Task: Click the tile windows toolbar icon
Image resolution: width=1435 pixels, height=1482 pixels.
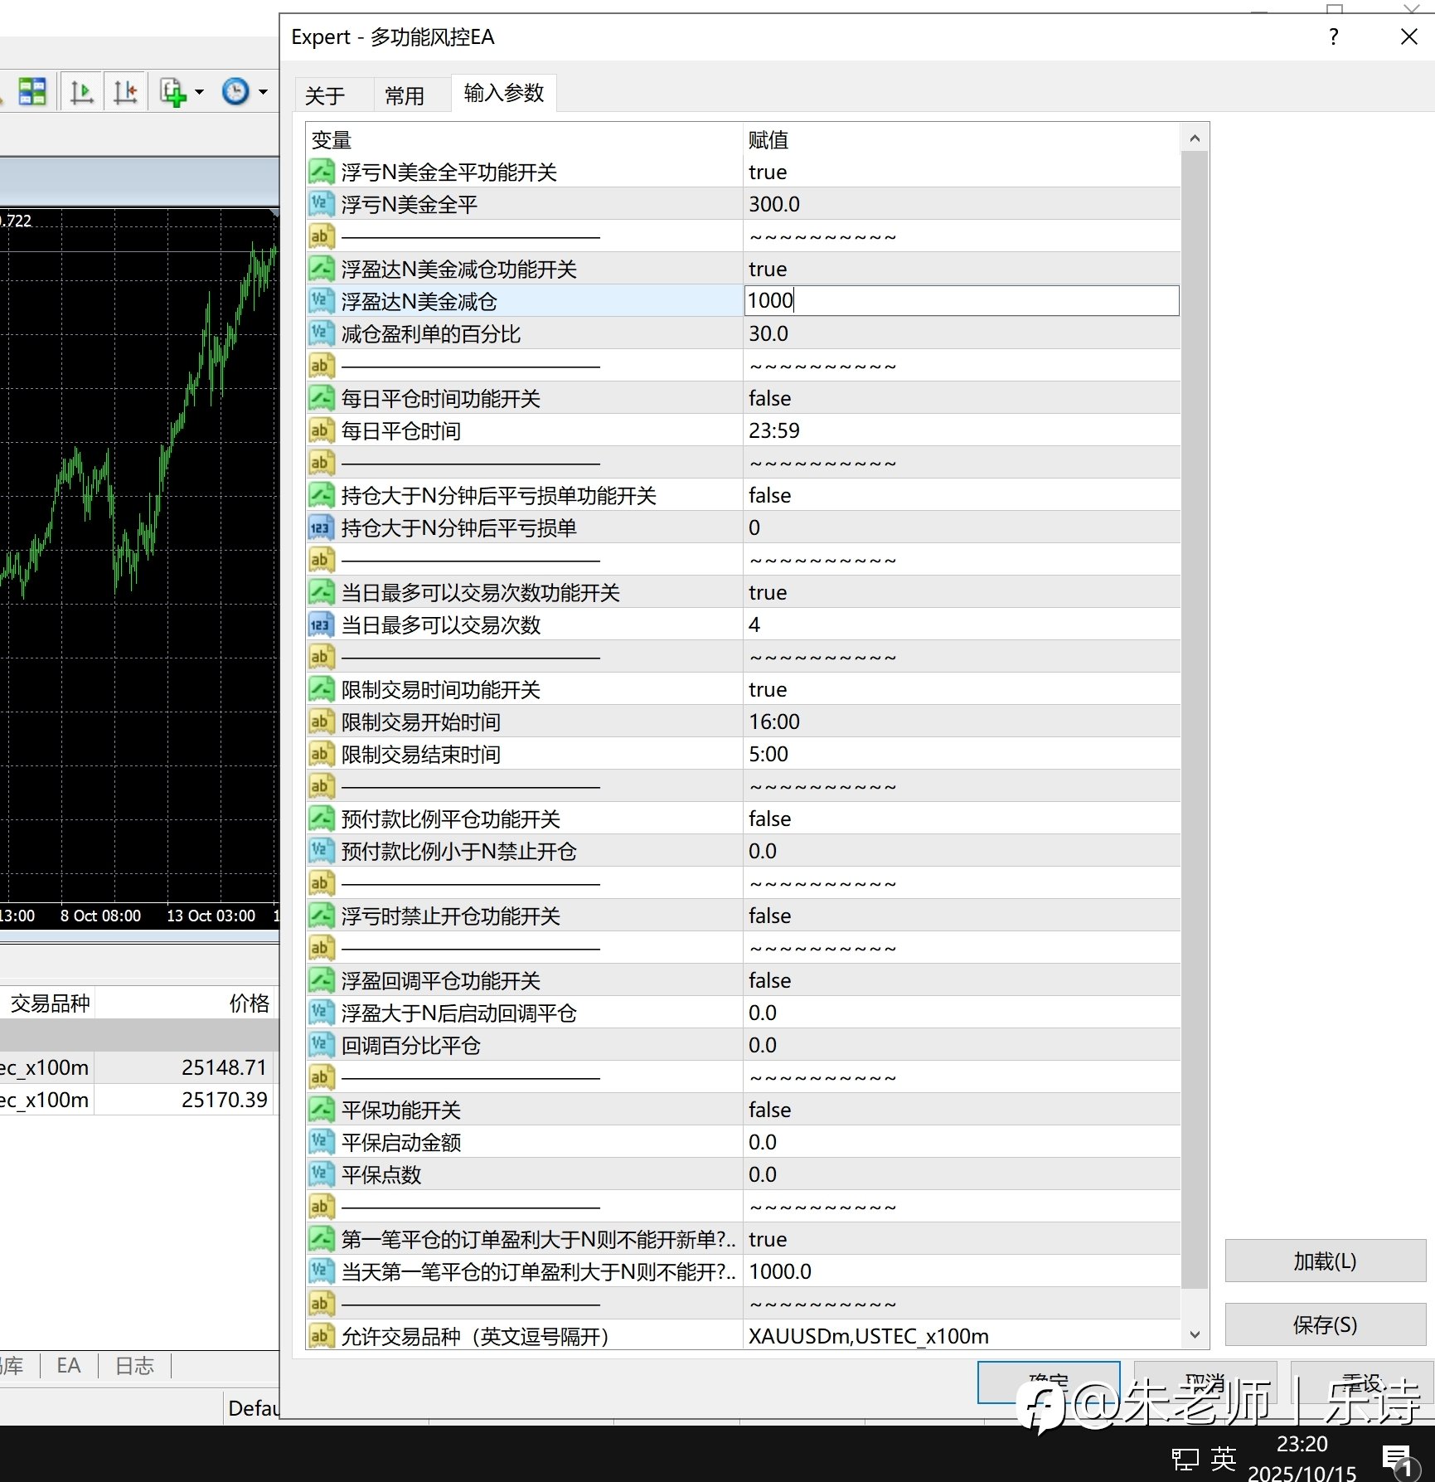Action: coord(32,92)
